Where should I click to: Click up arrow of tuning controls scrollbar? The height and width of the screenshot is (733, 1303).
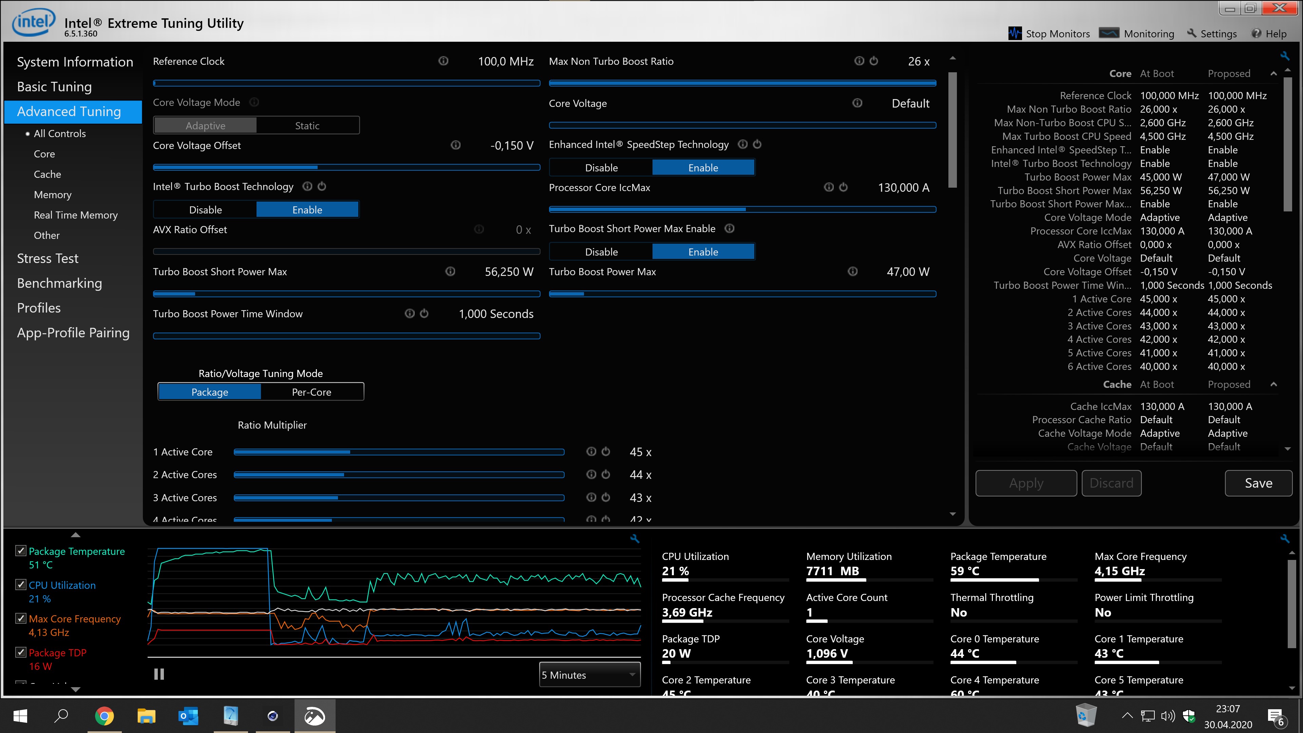[x=952, y=59]
